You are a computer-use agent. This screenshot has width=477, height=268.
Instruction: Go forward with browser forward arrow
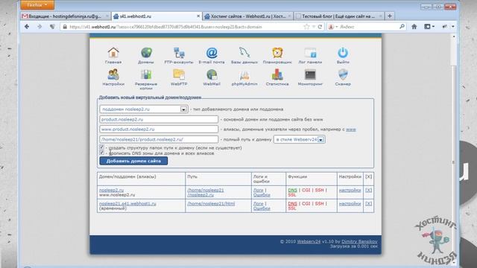pos(40,27)
